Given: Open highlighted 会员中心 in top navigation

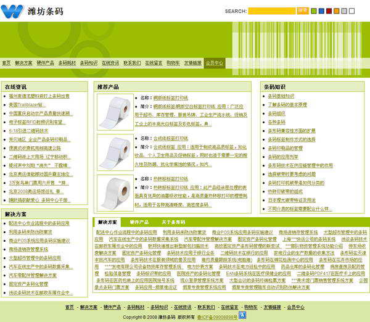Looking at the screenshot, I should click(214, 63).
